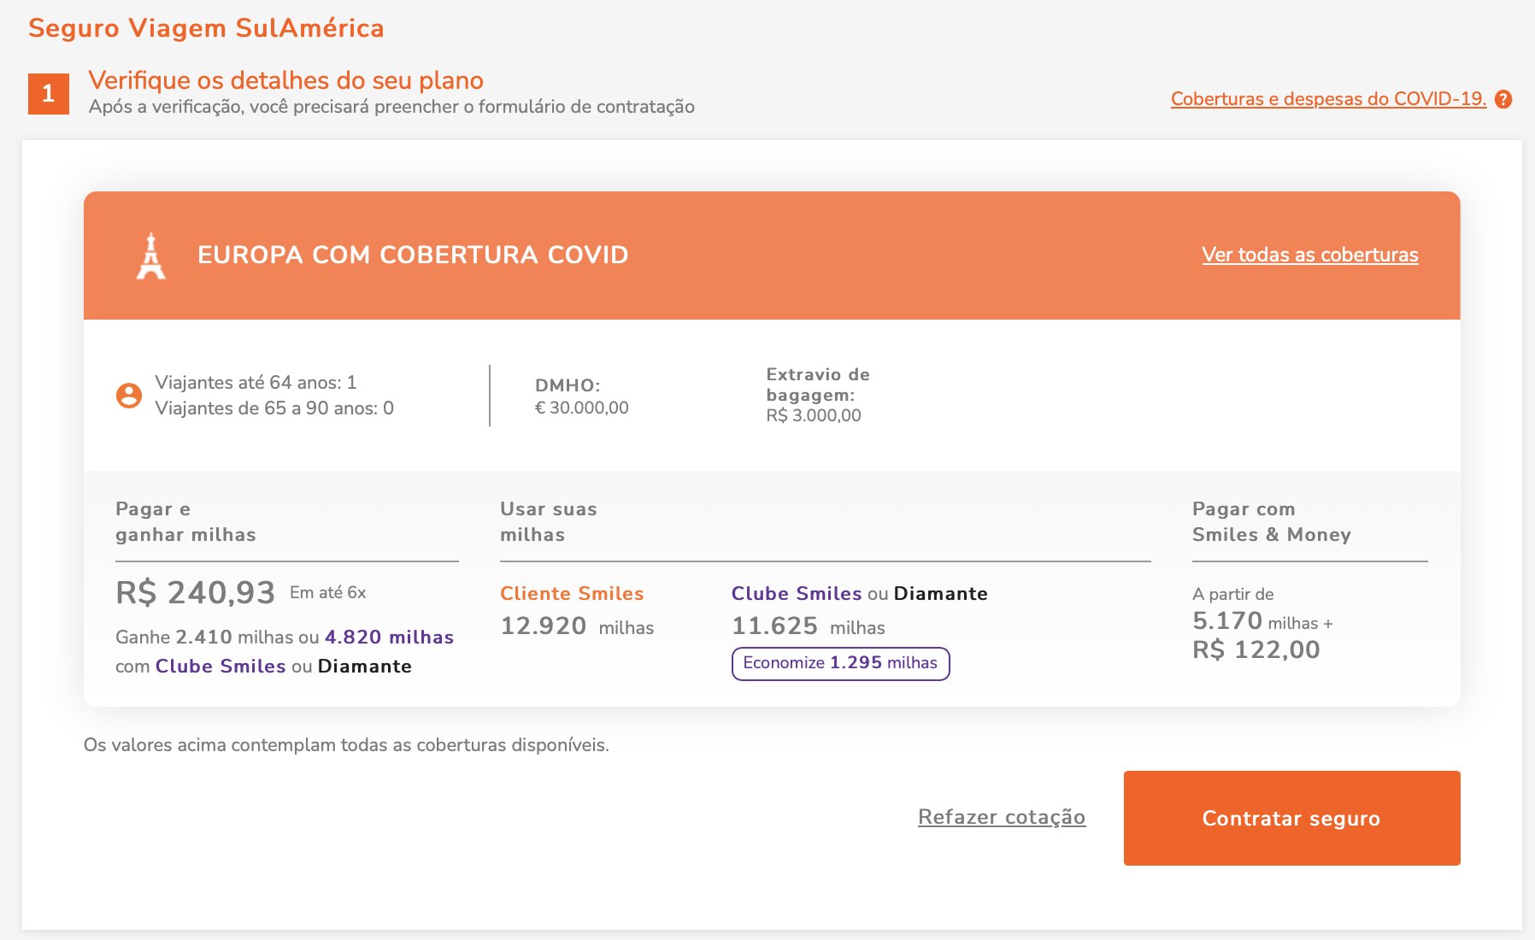Viewport: 1535px width, 940px height.
Task: Click the Economize 1.295 milhas badge
Action: [x=840, y=663]
